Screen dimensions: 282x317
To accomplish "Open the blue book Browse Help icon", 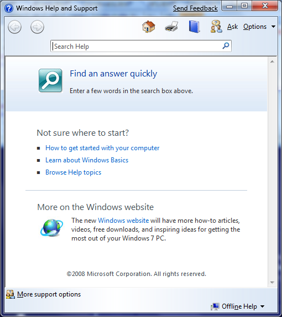I will (x=194, y=27).
